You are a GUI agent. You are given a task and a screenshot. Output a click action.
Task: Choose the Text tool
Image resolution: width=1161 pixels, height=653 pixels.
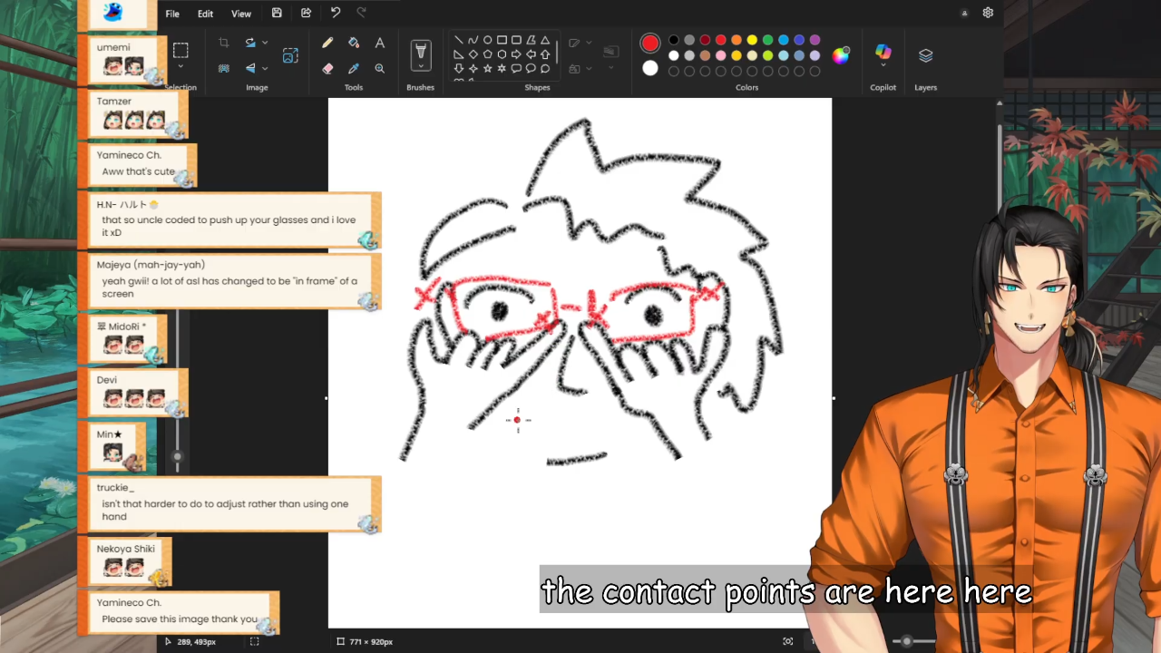click(379, 43)
